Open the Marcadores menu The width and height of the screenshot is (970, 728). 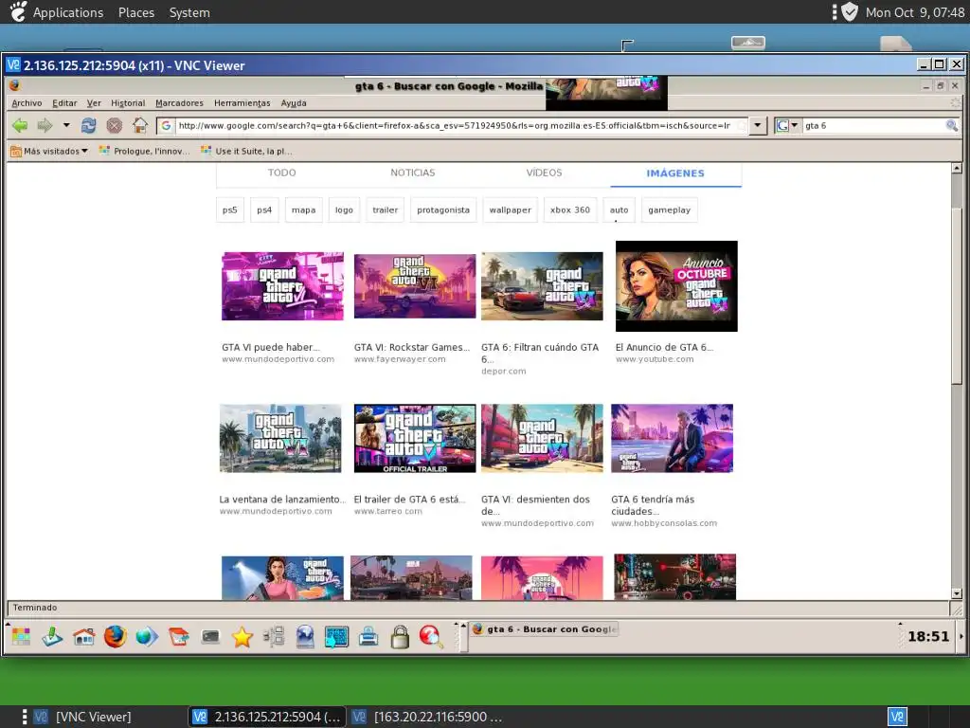point(179,103)
